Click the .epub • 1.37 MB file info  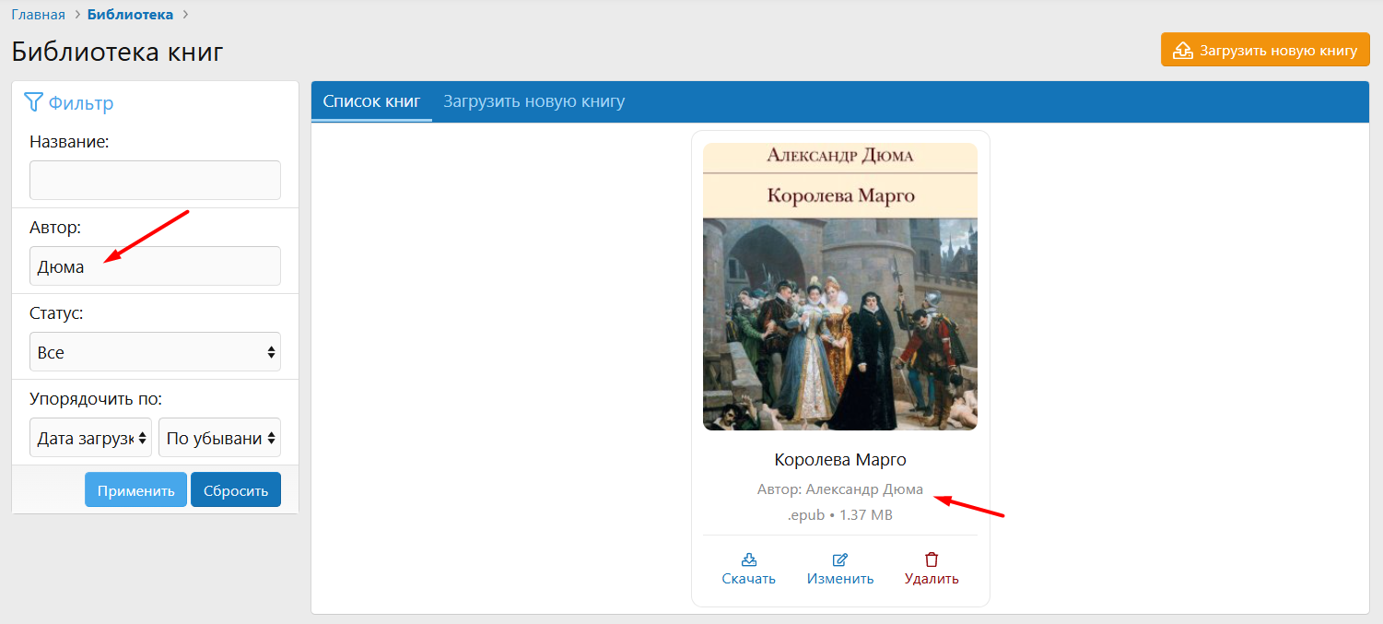click(840, 515)
